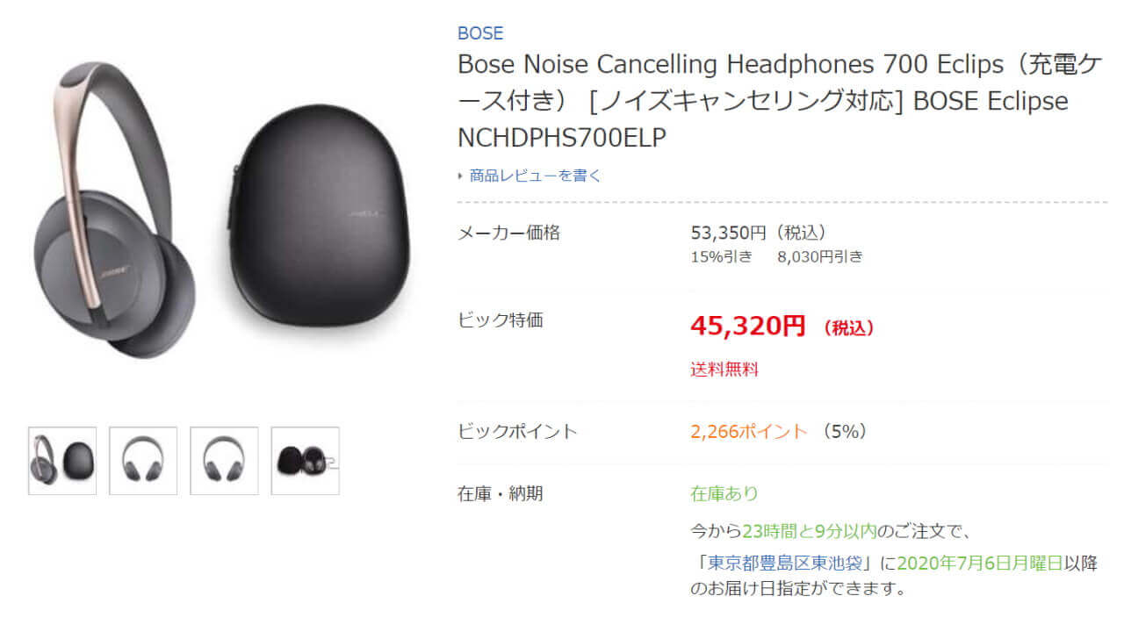Click the 送料無料 free shipping text

pos(724,370)
